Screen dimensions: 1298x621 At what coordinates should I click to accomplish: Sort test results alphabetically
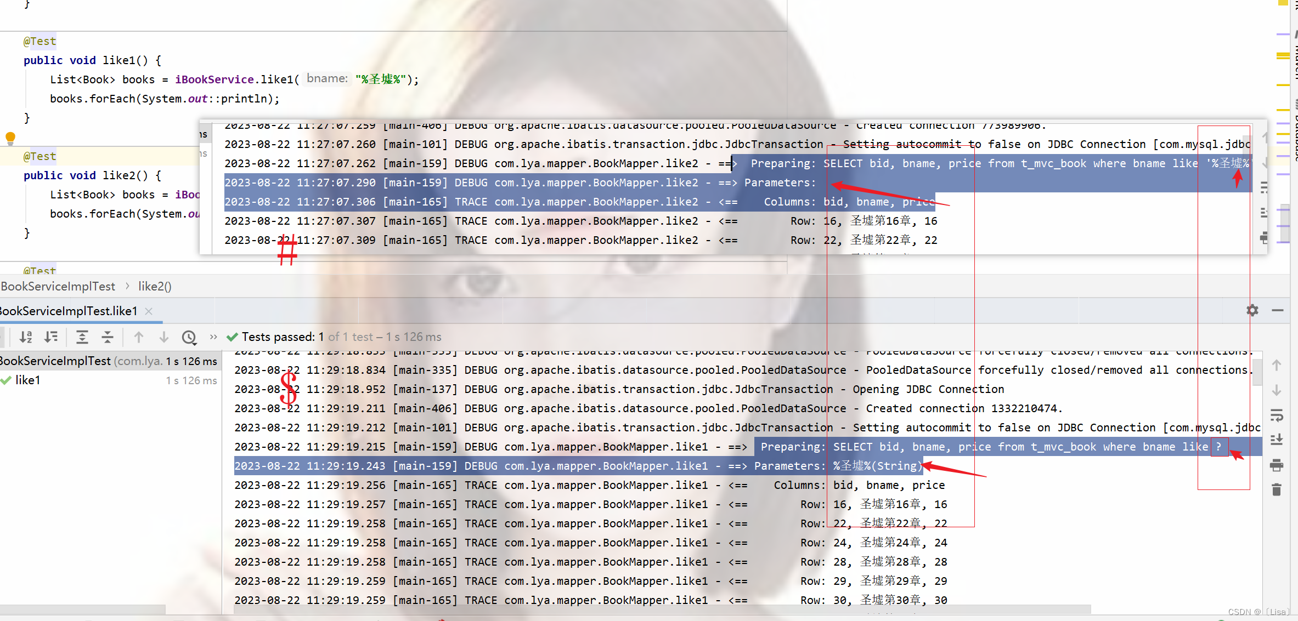pyautogui.click(x=26, y=337)
